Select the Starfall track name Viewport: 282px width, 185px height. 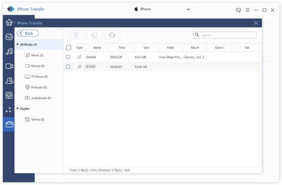(91, 57)
